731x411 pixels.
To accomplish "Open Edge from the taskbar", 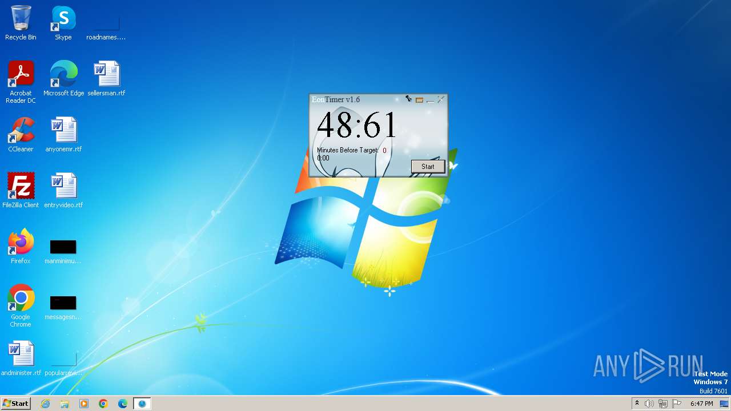I will 123,404.
